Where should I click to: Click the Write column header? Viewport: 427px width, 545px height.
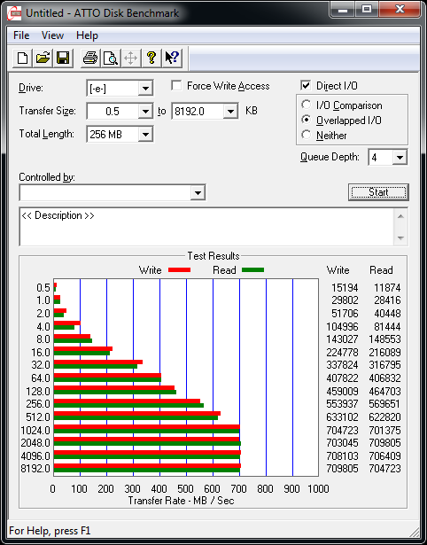[338, 270]
